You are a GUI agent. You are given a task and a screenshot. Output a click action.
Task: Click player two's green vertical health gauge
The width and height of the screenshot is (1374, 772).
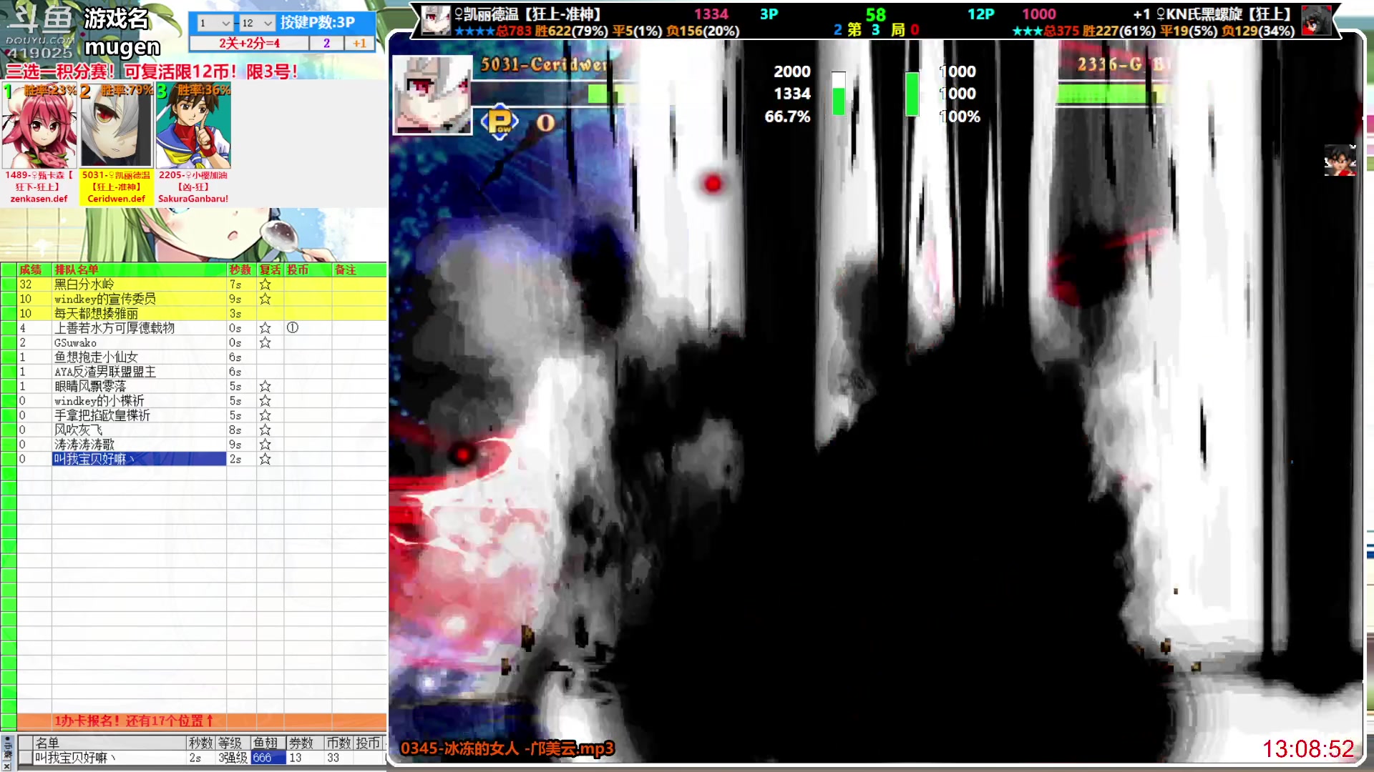pos(912,94)
